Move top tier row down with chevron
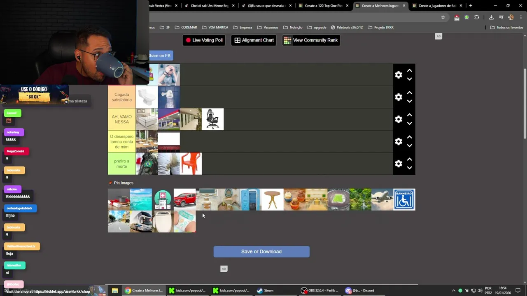This screenshot has height=296, width=527. [409, 79]
